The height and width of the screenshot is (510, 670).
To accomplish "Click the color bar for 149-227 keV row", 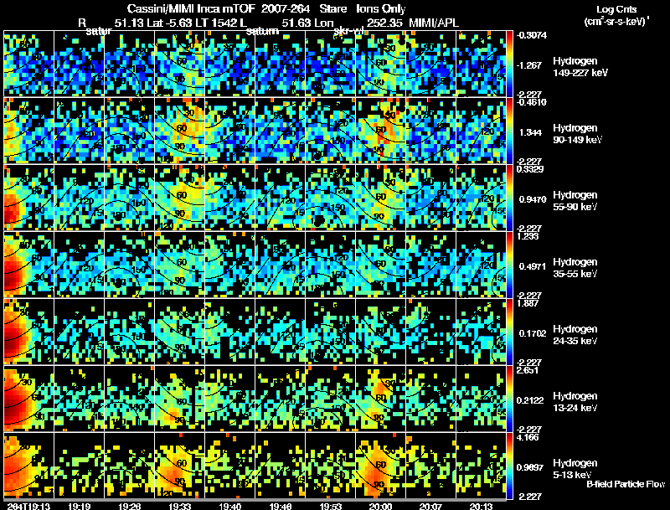I will (510, 63).
